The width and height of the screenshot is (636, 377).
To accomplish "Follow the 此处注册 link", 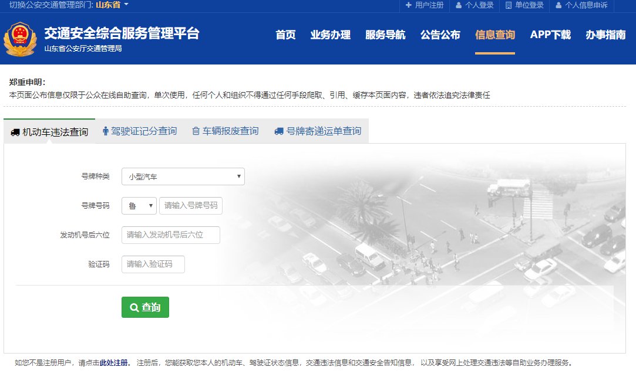I will [x=115, y=362].
